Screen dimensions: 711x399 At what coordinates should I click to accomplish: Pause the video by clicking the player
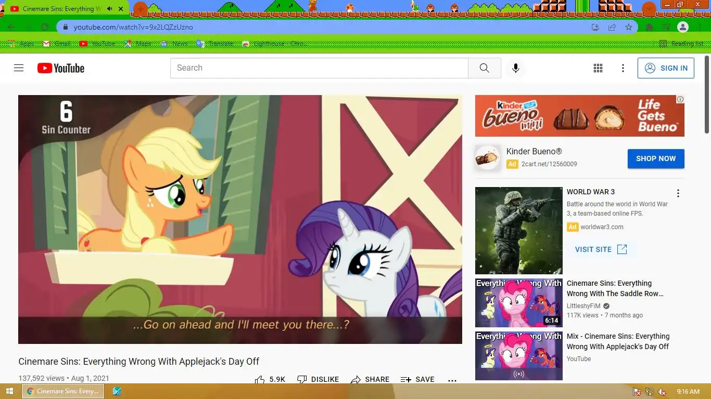(x=240, y=219)
